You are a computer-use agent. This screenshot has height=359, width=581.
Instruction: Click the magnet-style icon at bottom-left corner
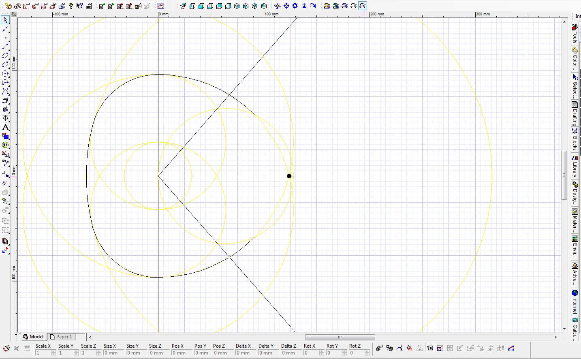tap(6, 348)
